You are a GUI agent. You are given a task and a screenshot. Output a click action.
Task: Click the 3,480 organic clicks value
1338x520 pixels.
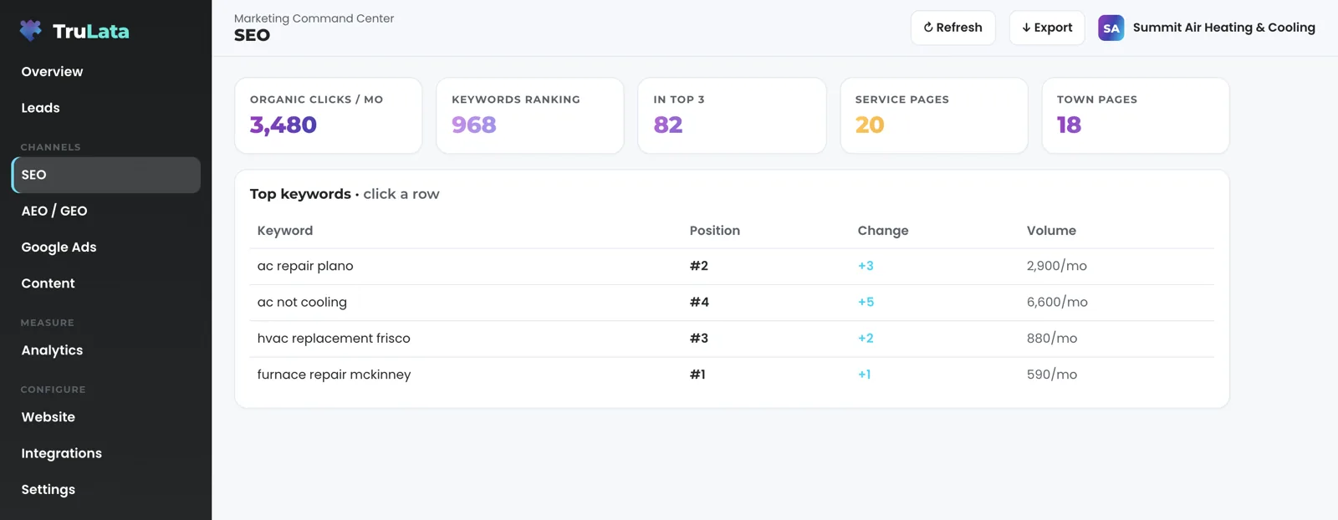(x=283, y=125)
